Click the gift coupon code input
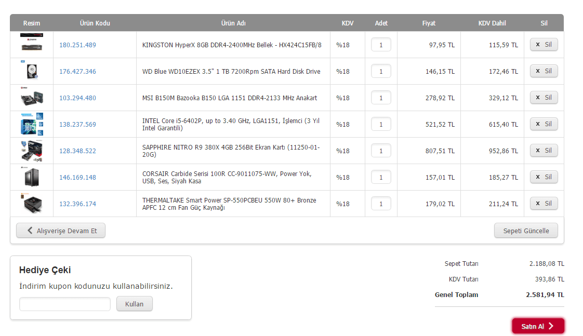This screenshot has width=583, height=336. pos(65,304)
